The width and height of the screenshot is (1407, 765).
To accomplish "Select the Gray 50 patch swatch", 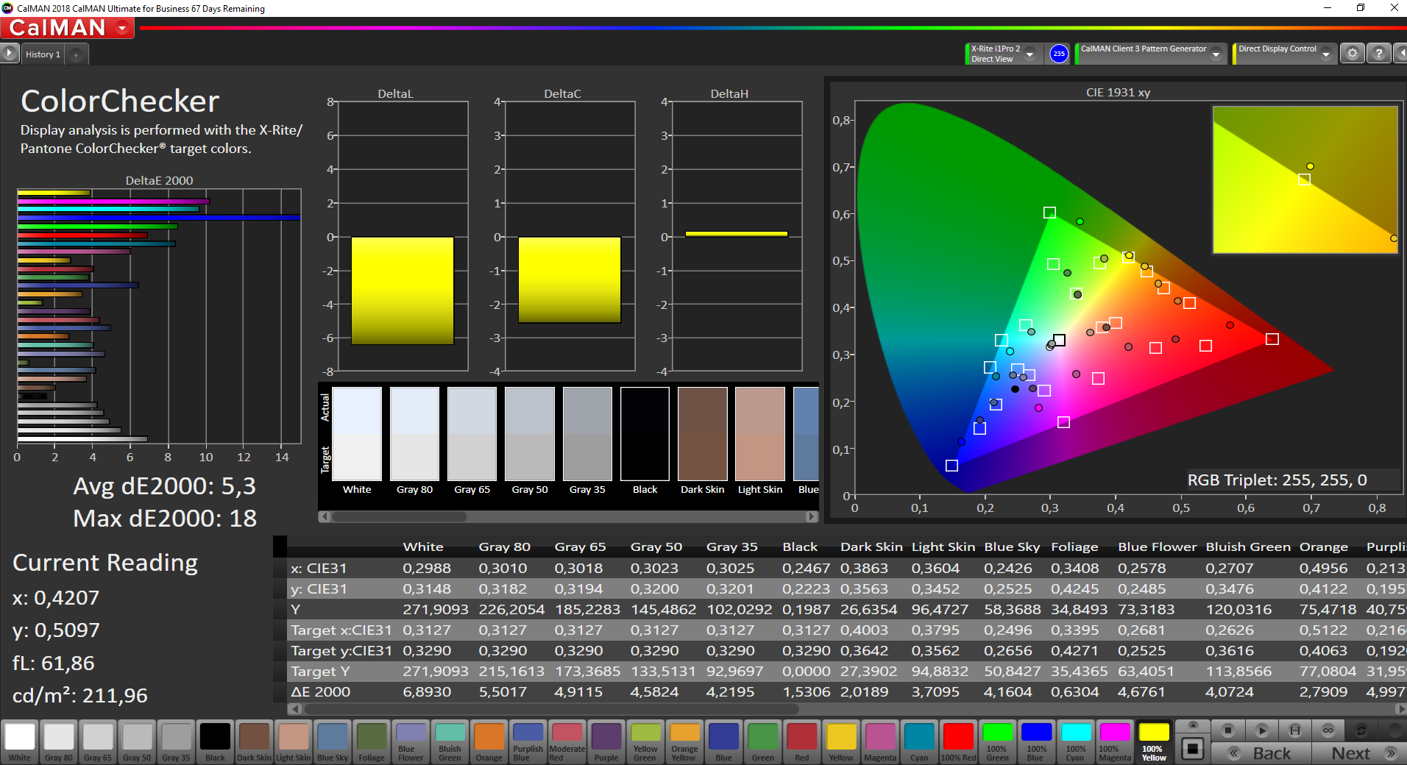I will (137, 741).
